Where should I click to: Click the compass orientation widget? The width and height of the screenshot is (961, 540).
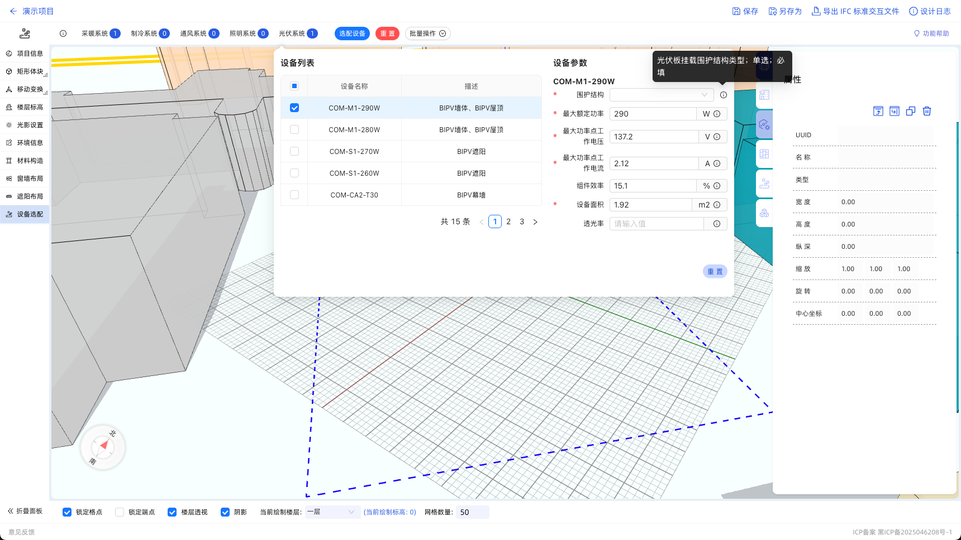tap(103, 446)
